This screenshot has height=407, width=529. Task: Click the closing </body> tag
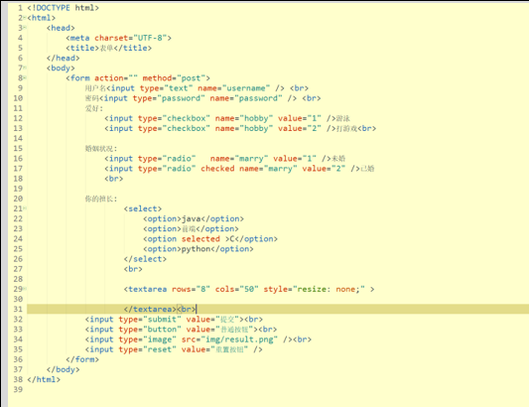(64, 369)
